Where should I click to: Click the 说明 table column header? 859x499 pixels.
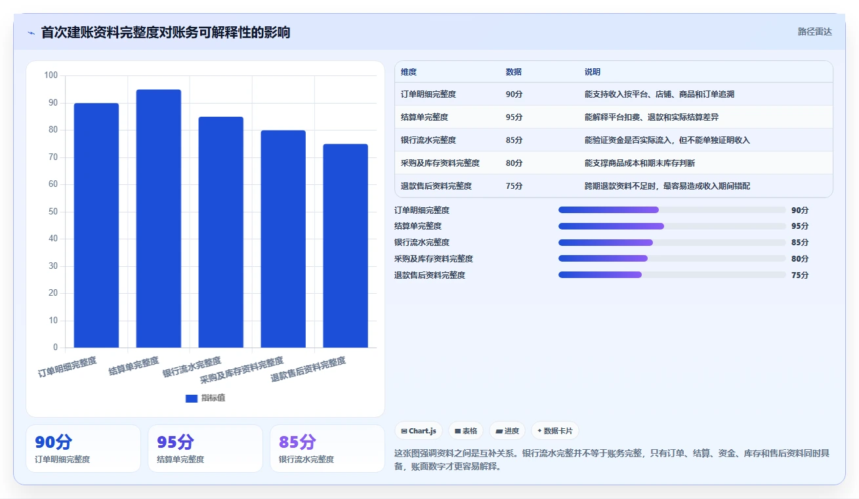(x=593, y=72)
